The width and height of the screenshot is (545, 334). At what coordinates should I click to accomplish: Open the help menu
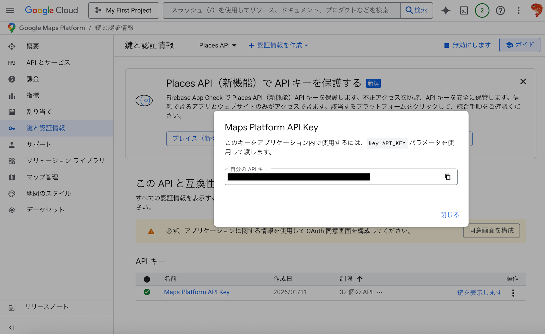tap(500, 10)
